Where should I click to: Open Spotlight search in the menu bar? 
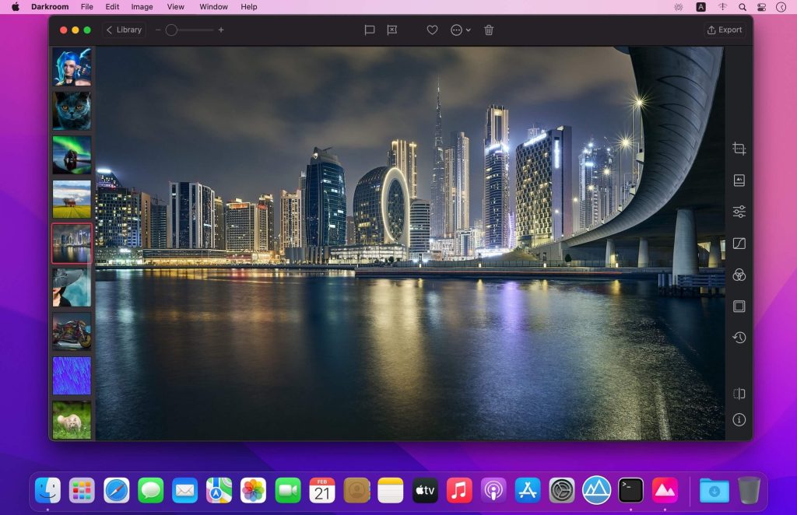742,7
